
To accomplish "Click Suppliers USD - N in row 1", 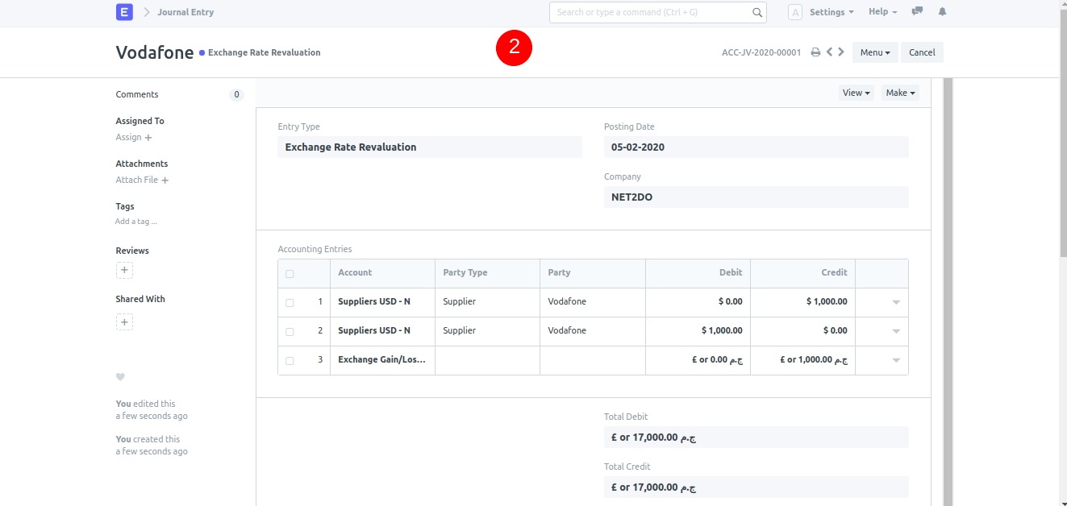I will [374, 301].
